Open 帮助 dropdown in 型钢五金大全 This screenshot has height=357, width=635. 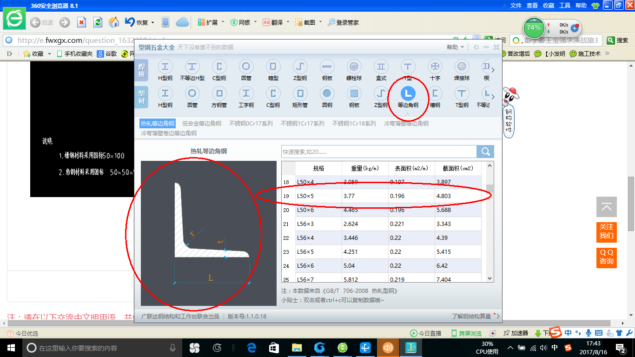455,47
